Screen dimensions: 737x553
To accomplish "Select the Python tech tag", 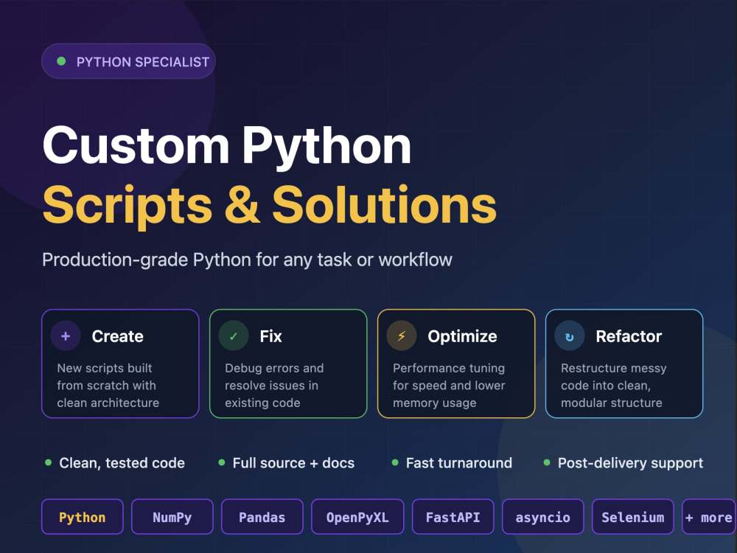I will (x=83, y=517).
